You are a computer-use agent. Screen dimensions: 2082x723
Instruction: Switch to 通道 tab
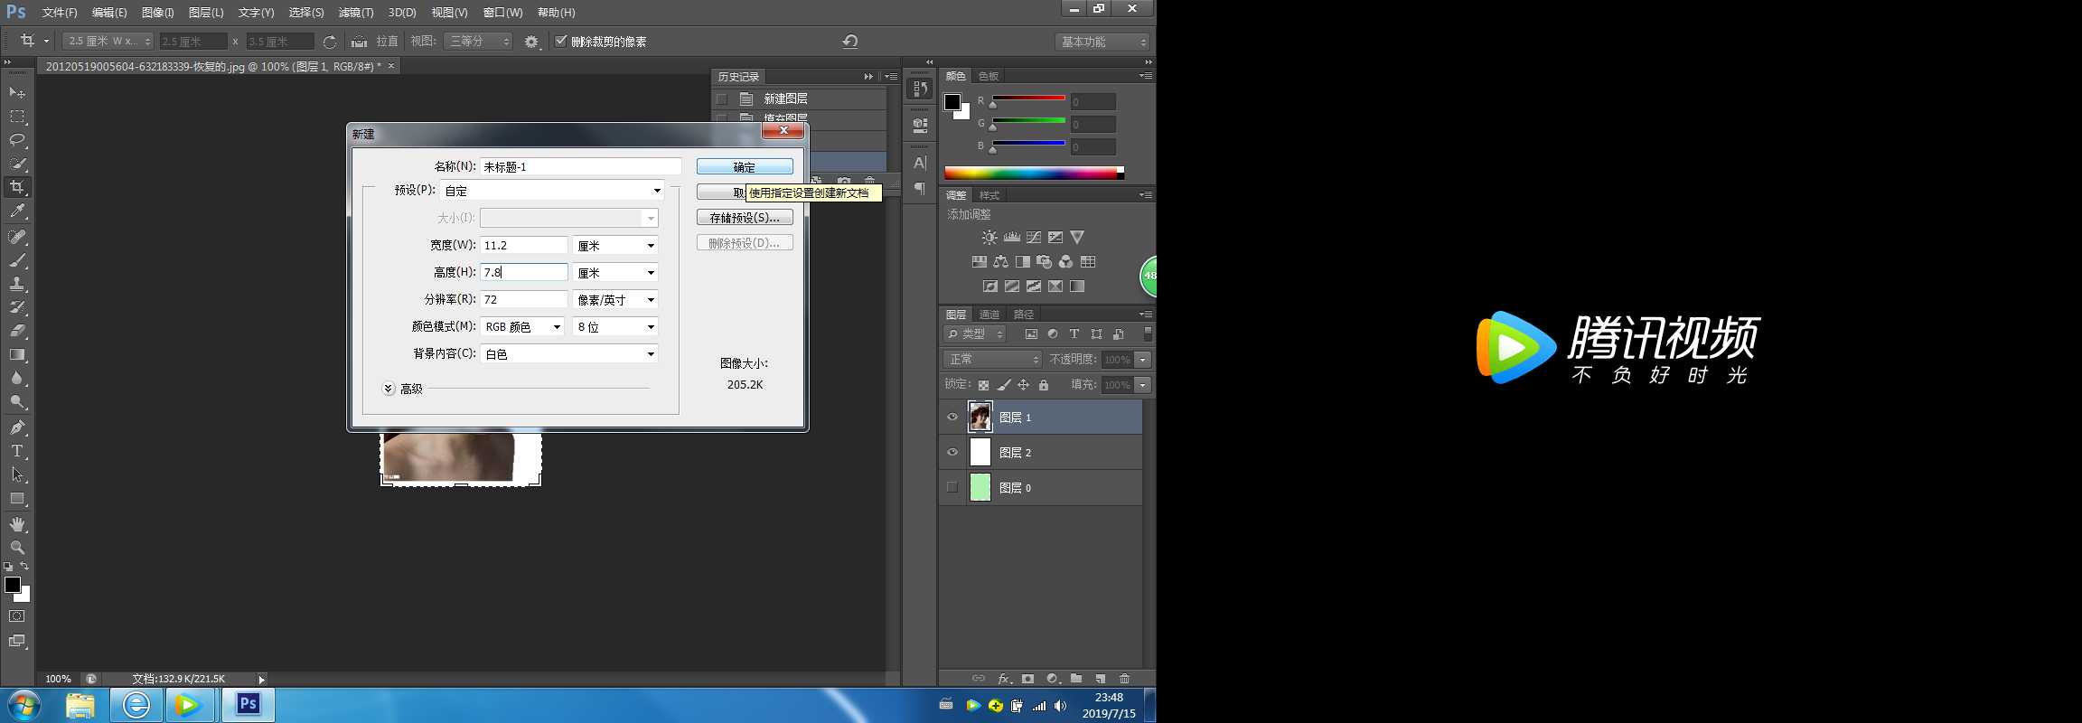point(989,315)
